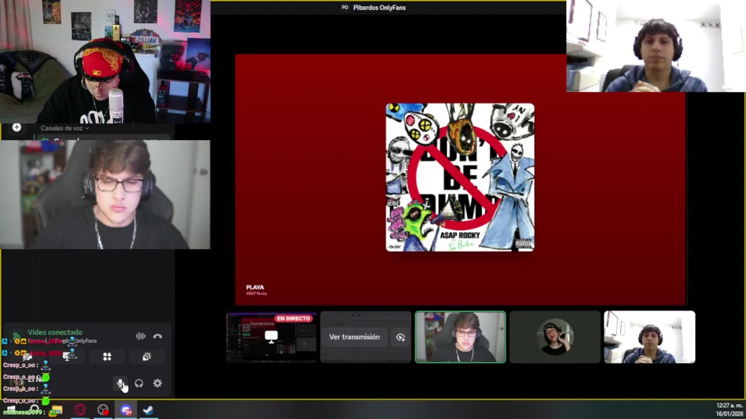The width and height of the screenshot is (746, 419).
Task: Disconnect from the voice call
Action: 157,336
